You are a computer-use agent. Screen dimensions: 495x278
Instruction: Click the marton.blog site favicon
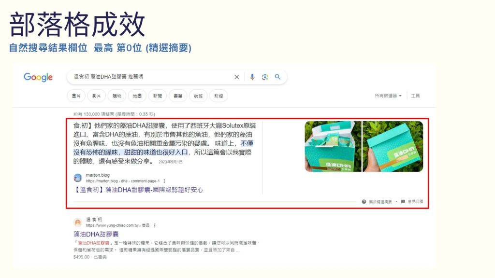pos(77,178)
